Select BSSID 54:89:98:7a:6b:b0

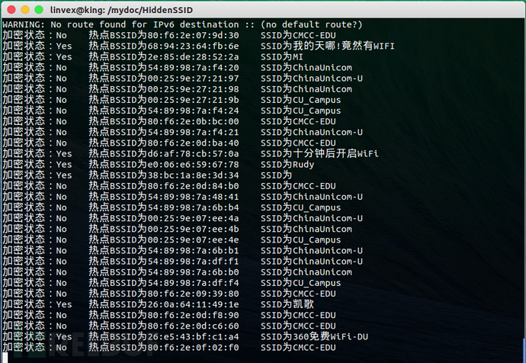[x=193, y=271]
